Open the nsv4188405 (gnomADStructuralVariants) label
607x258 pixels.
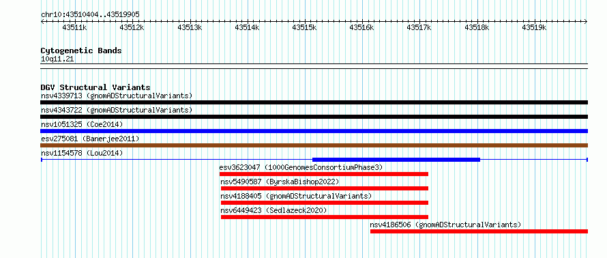pos(296,196)
